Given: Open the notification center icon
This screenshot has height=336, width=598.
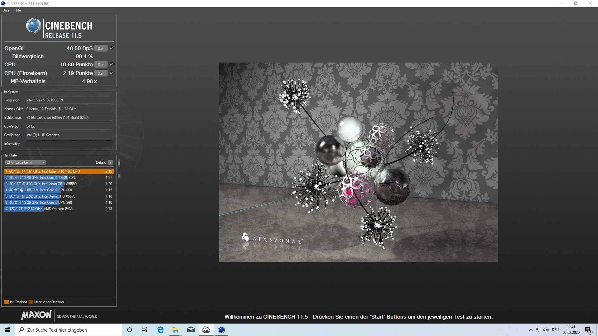Looking at the screenshot, I should tap(588, 330).
